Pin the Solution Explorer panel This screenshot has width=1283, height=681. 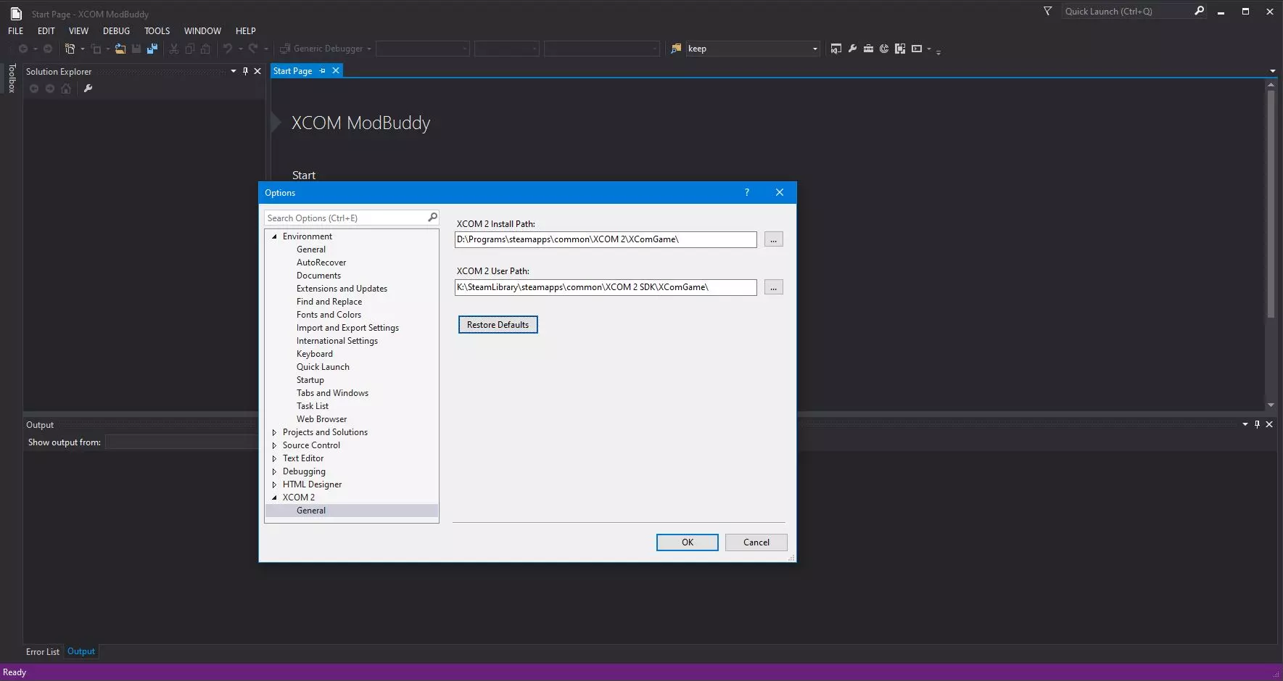(245, 71)
